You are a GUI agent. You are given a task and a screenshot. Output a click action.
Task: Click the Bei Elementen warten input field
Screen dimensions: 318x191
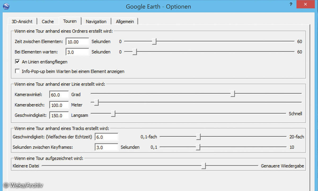77,52
